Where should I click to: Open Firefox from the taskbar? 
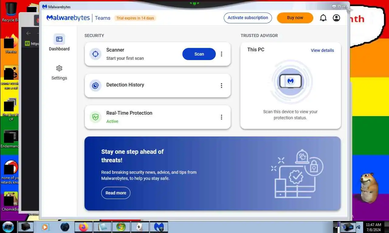coord(83,227)
